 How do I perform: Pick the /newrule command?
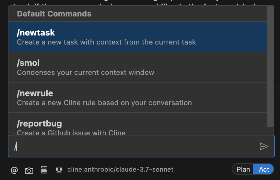(x=138, y=97)
